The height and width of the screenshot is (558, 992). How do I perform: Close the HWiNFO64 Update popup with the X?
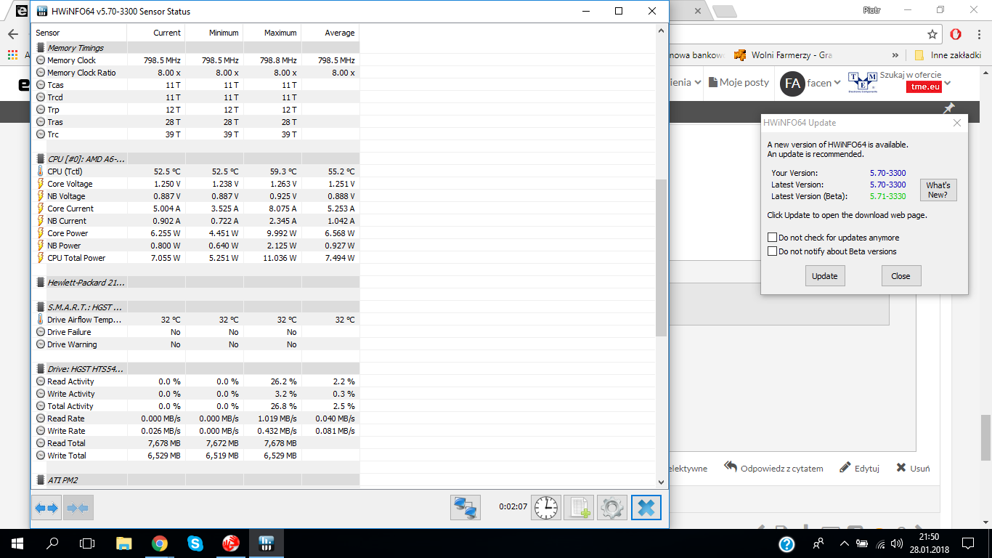[x=957, y=123]
